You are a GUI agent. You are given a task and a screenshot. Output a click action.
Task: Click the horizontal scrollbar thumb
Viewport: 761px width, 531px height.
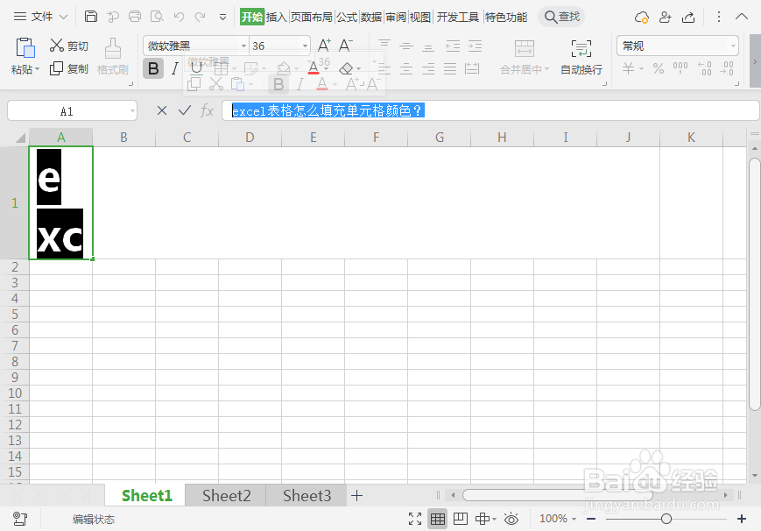pyautogui.click(x=557, y=495)
